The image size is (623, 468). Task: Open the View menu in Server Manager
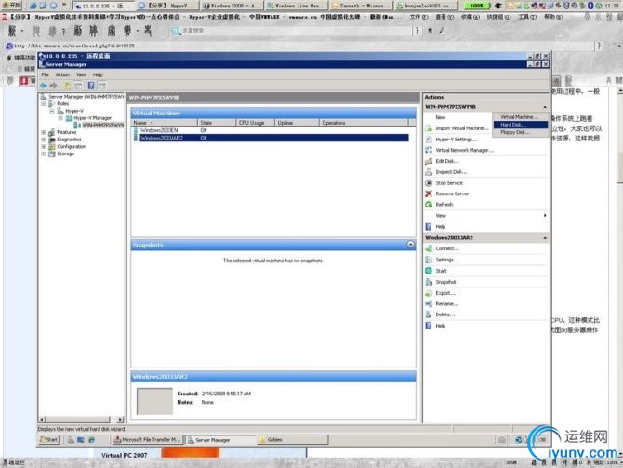coord(81,74)
